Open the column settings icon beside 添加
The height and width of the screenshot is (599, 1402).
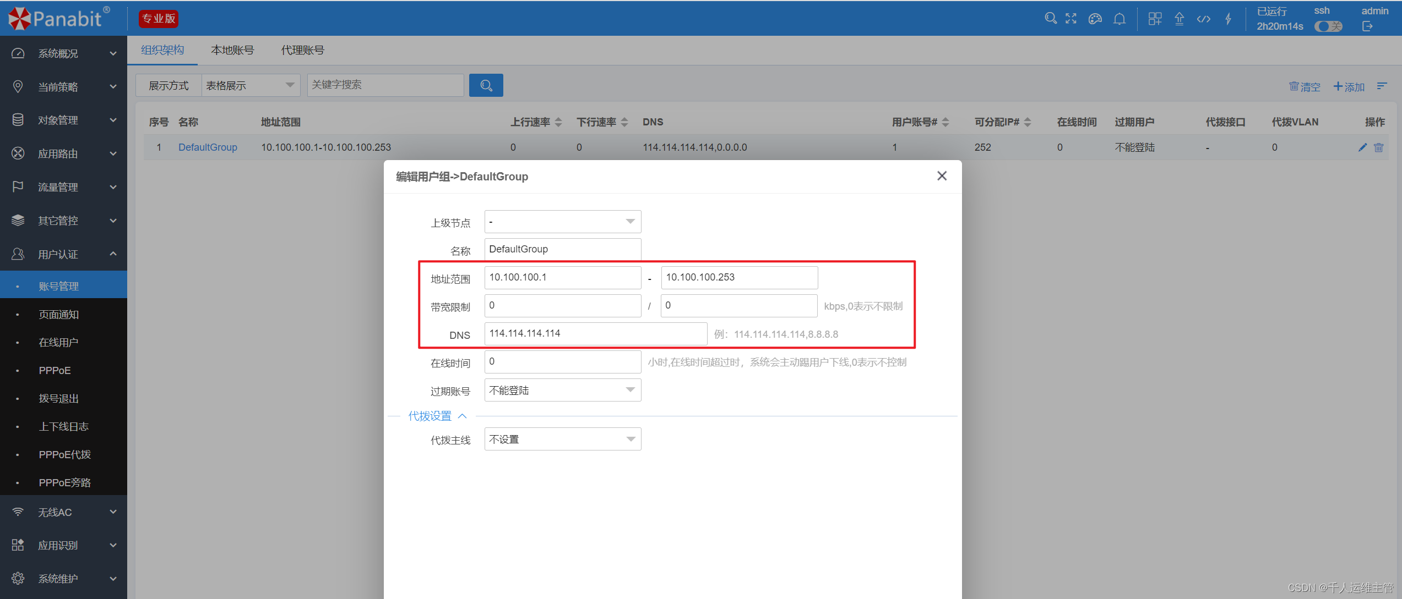point(1382,86)
